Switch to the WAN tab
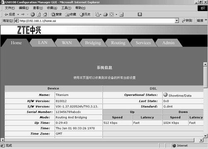The image size is (208, 149). tap(67, 43)
